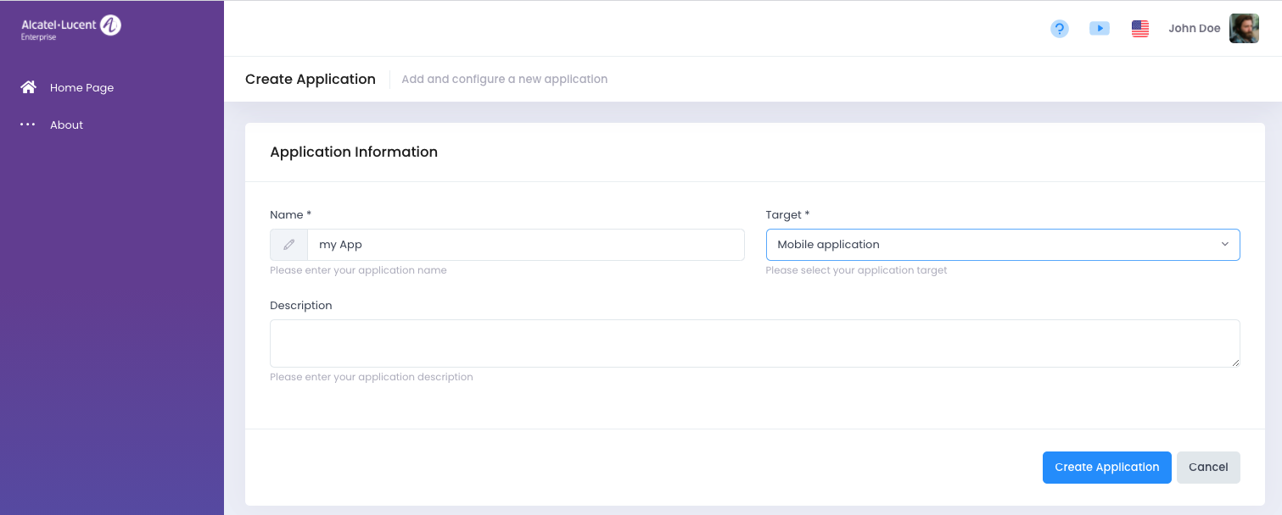This screenshot has height=515, width=1282.
Task: Click inside the Description text area
Action: (753, 343)
